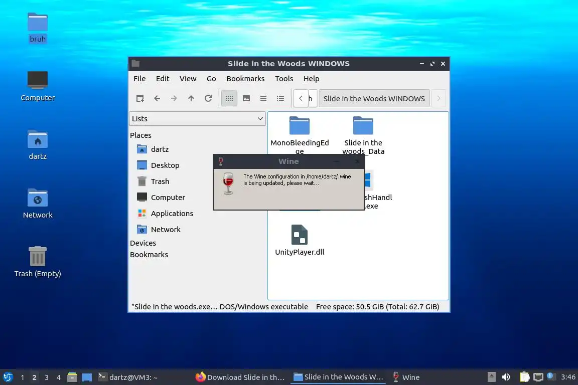Image resolution: width=578 pixels, height=385 pixels.
Task: Switch to workspace 4
Action: pos(58,377)
